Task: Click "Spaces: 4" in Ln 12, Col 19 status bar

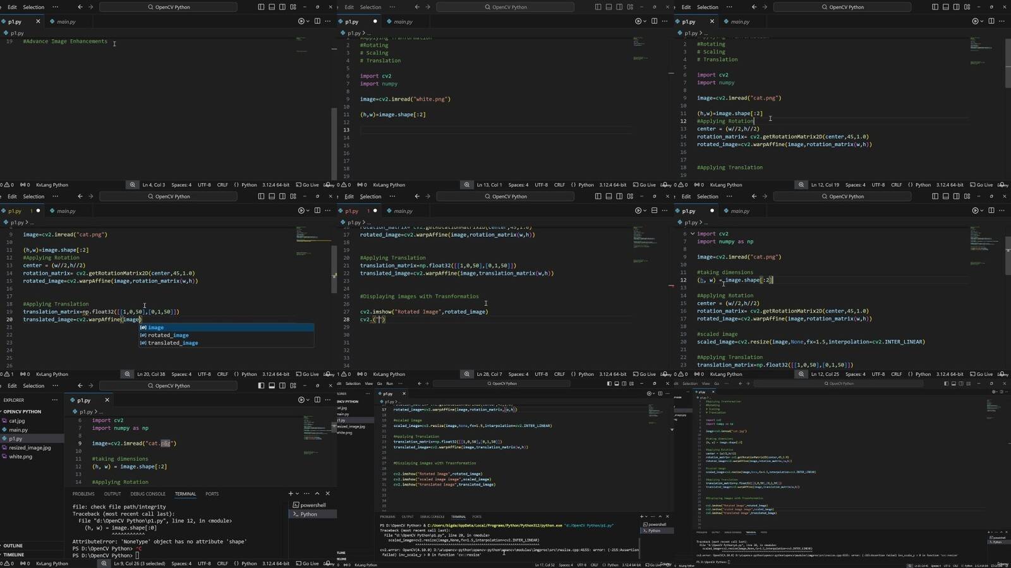Action: [855, 185]
